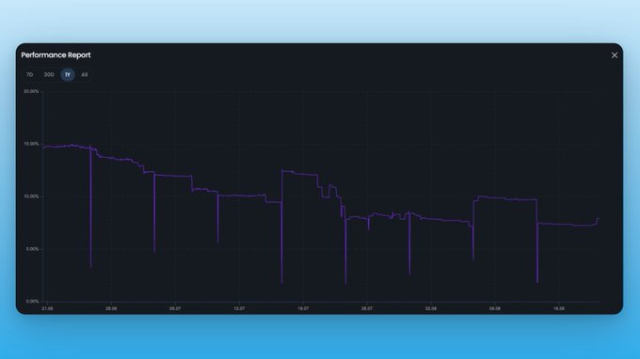Close the Performance Report panel

click(x=615, y=55)
